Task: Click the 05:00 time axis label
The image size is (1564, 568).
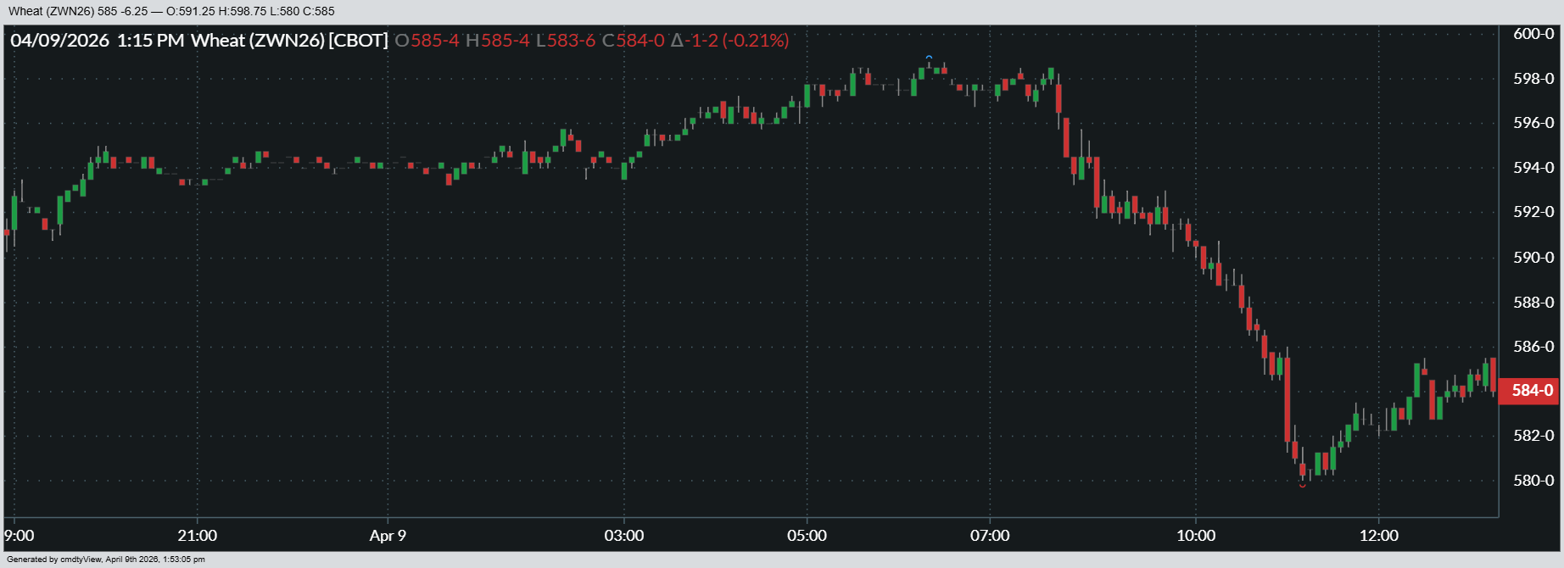Action: tap(807, 536)
